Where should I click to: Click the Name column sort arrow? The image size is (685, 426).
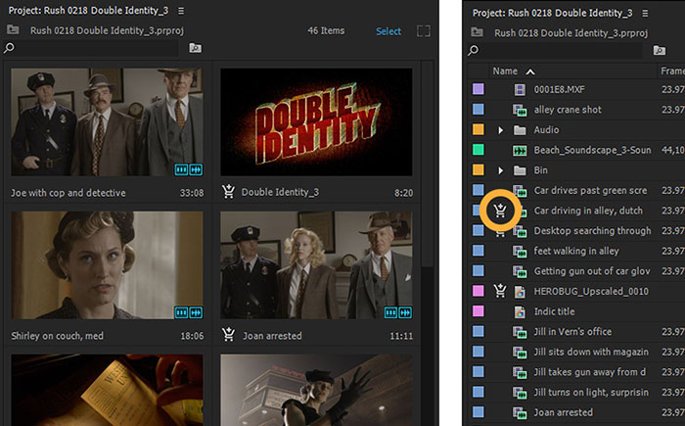click(x=531, y=71)
